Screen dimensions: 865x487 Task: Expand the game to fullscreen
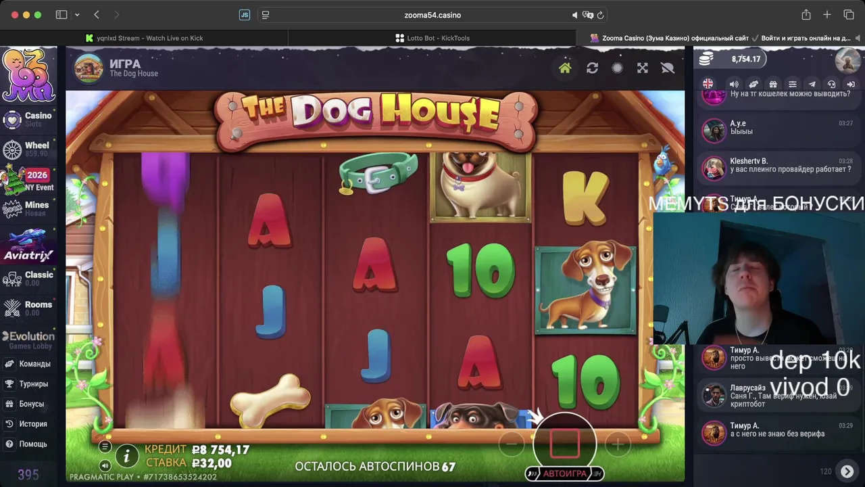pyautogui.click(x=643, y=68)
